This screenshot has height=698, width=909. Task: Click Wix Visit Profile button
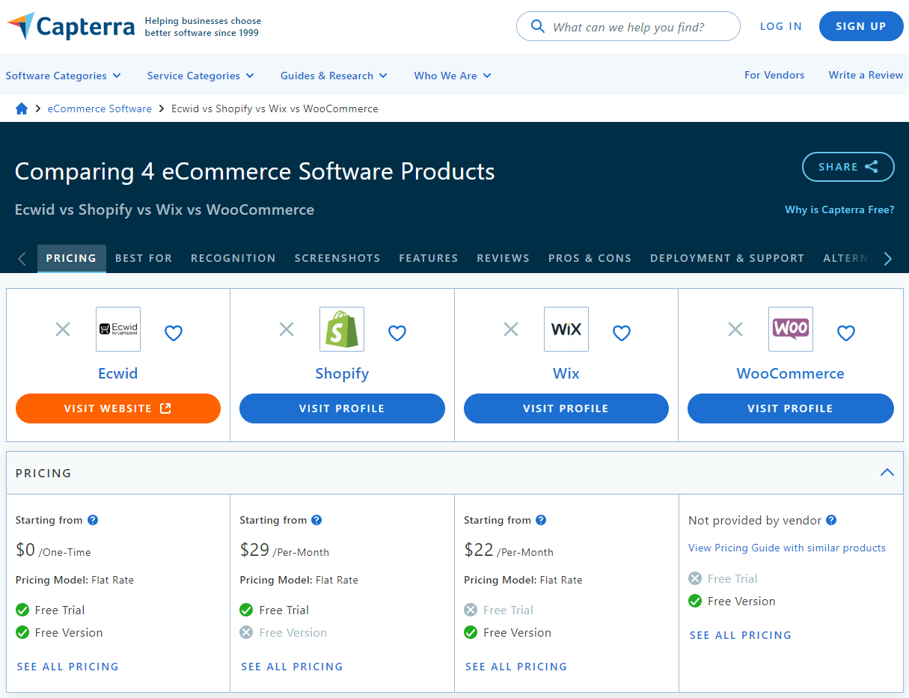coord(566,408)
